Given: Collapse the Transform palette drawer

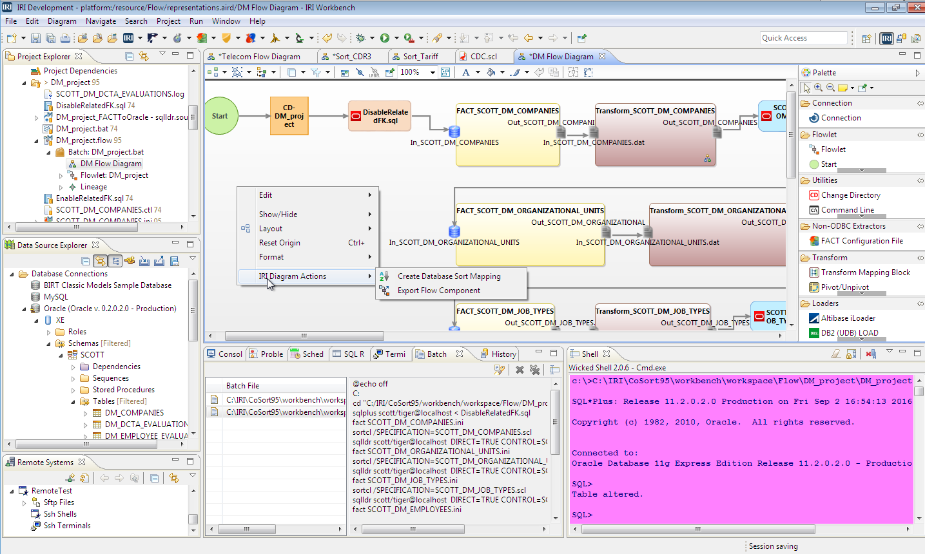Looking at the screenshot, I should click(861, 258).
